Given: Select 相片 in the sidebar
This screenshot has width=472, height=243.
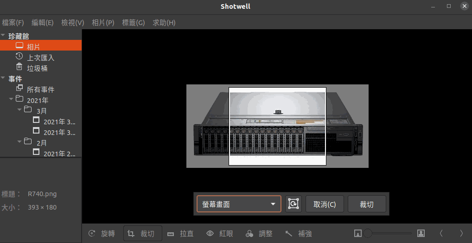Looking at the screenshot, I should click(x=41, y=45).
